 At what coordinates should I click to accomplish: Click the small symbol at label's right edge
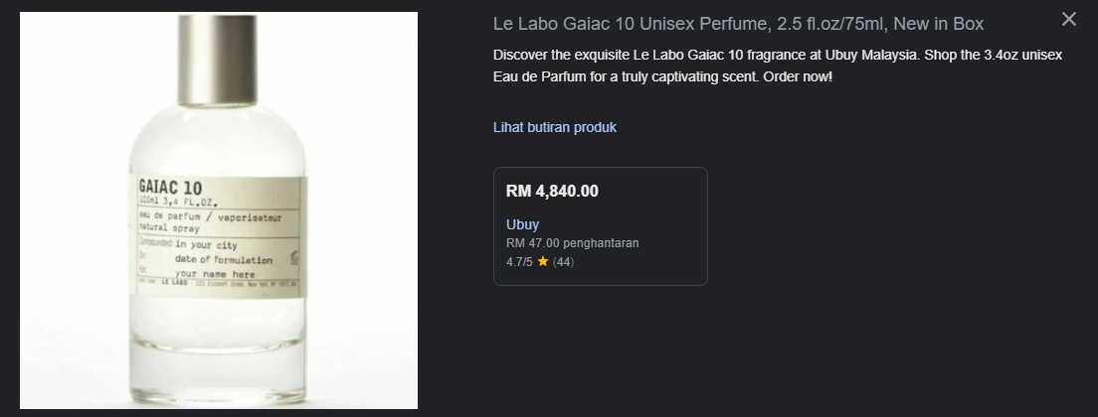coord(295,257)
